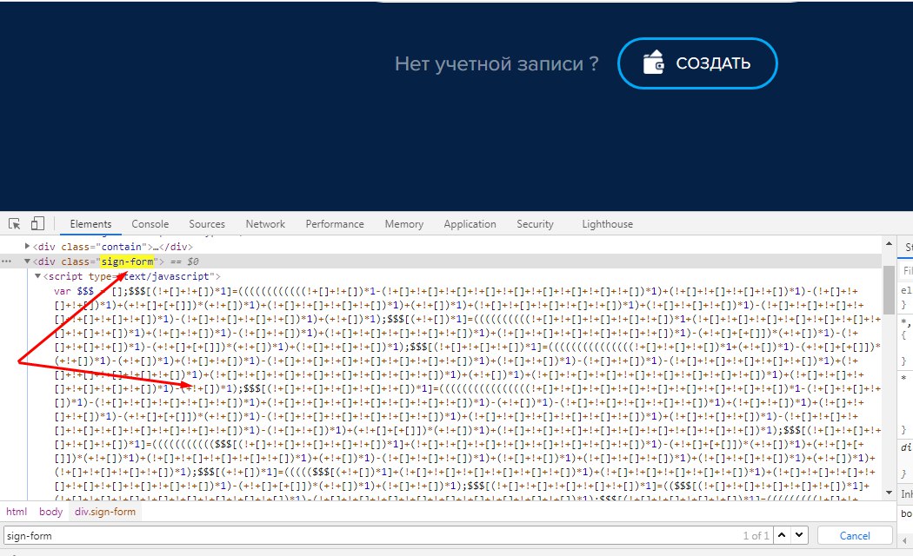Open the Elements tab
This screenshot has width=913, height=556.
[90, 224]
